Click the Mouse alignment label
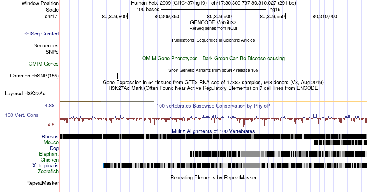Viewport: 367px width, 192px height. click(x=51, y=142)
